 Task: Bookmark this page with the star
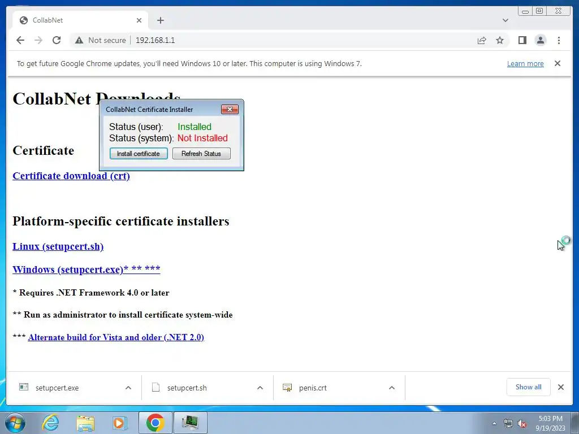(500, 40)
